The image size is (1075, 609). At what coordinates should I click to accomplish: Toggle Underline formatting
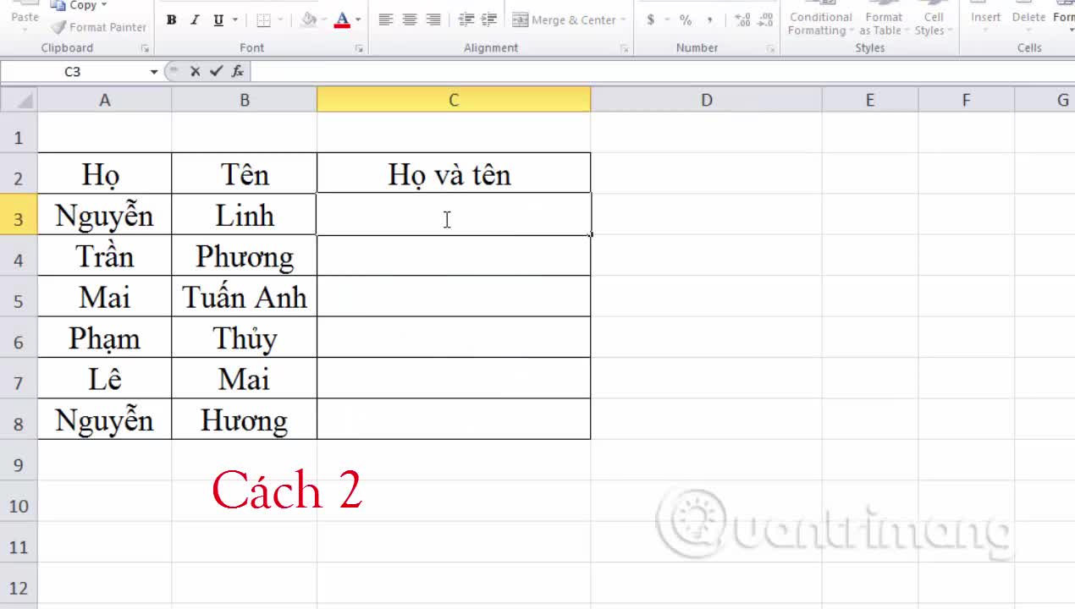(x=219, y=20)
